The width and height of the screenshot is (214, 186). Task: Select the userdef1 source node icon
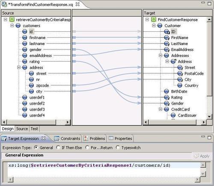(x=25, y=97)
